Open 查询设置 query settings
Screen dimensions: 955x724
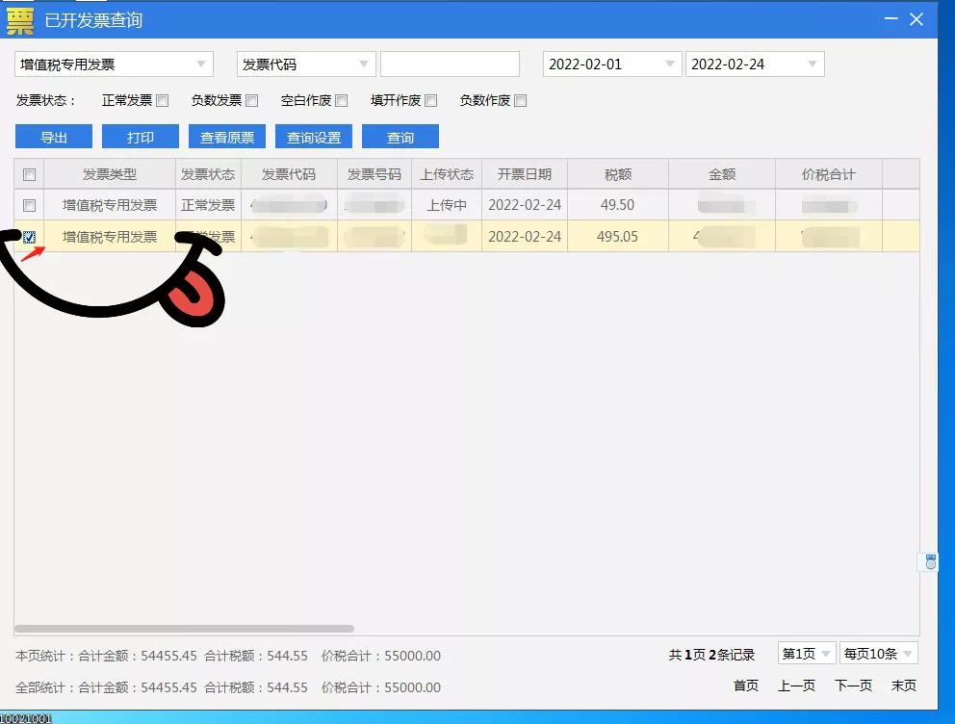point(313,136)
